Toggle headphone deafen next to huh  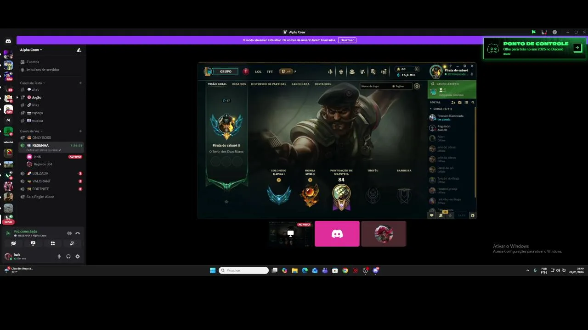tap(68, 257)
